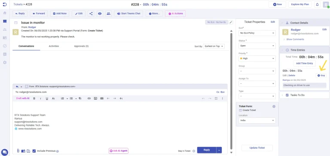Insert a hyperlink in reply editor

coord(89,98)
